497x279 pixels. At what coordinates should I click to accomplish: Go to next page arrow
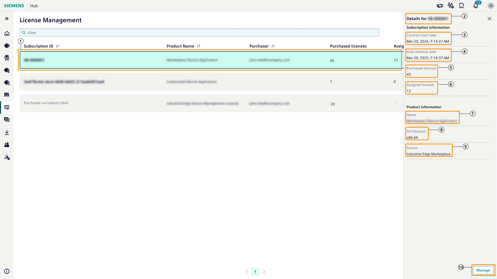click(264, 272)
